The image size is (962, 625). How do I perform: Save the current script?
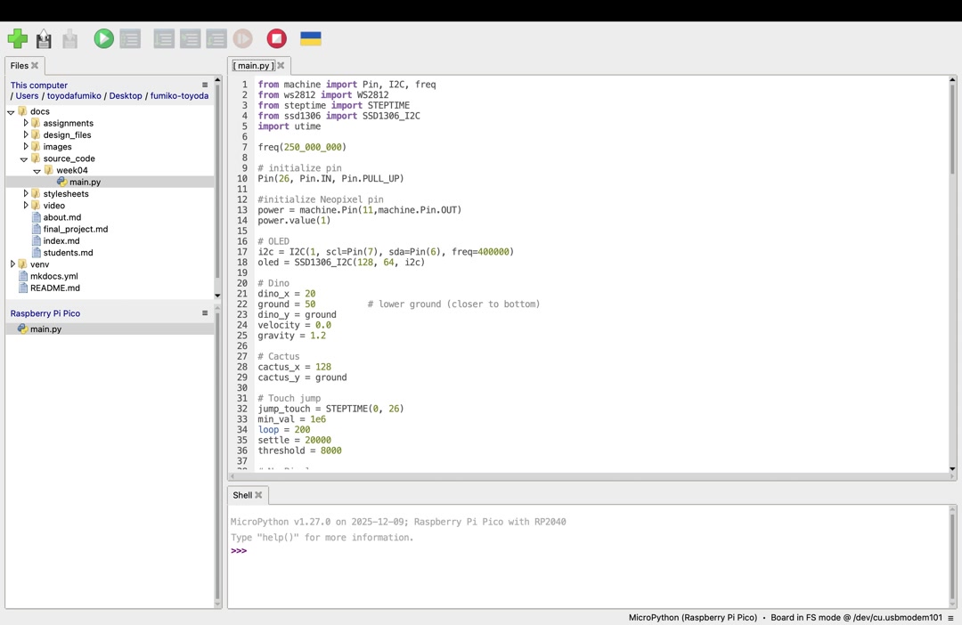69,38
